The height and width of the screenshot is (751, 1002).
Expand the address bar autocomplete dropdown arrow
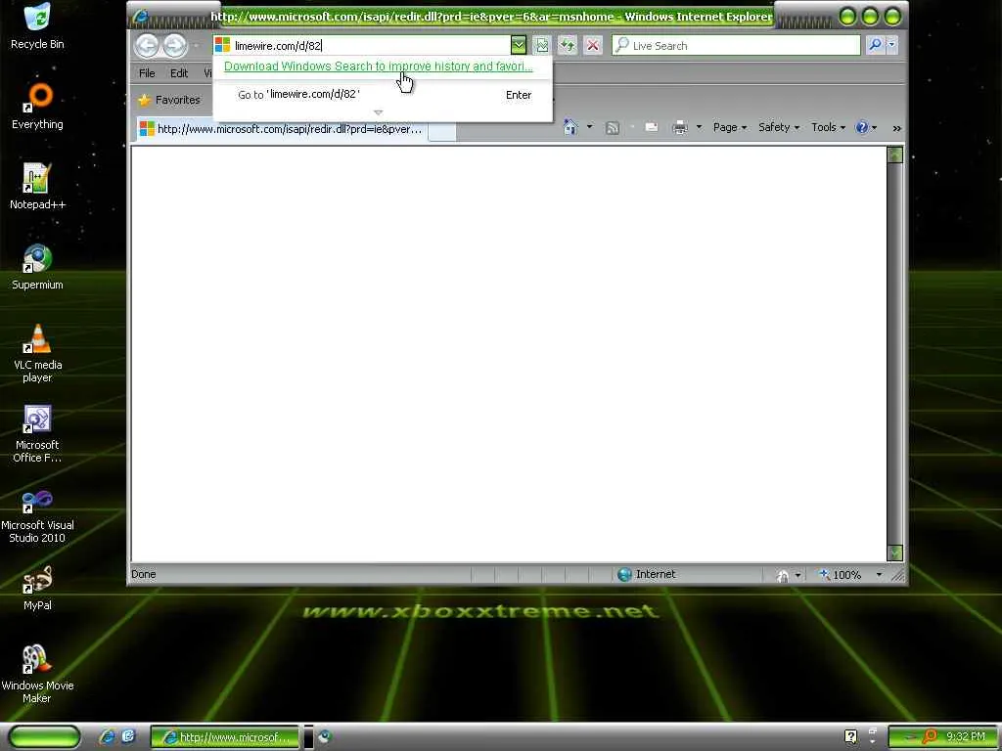(519, 45)
